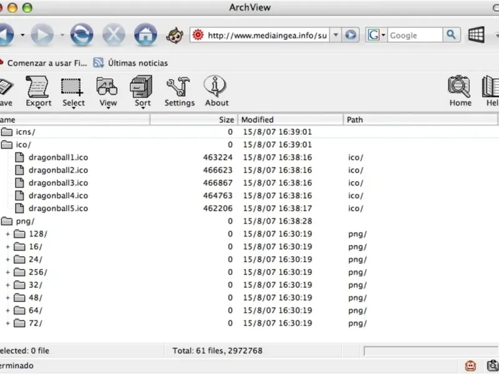Click ArchView Home magnifier icon
The image size is (499, 374).
coord(460,92)
